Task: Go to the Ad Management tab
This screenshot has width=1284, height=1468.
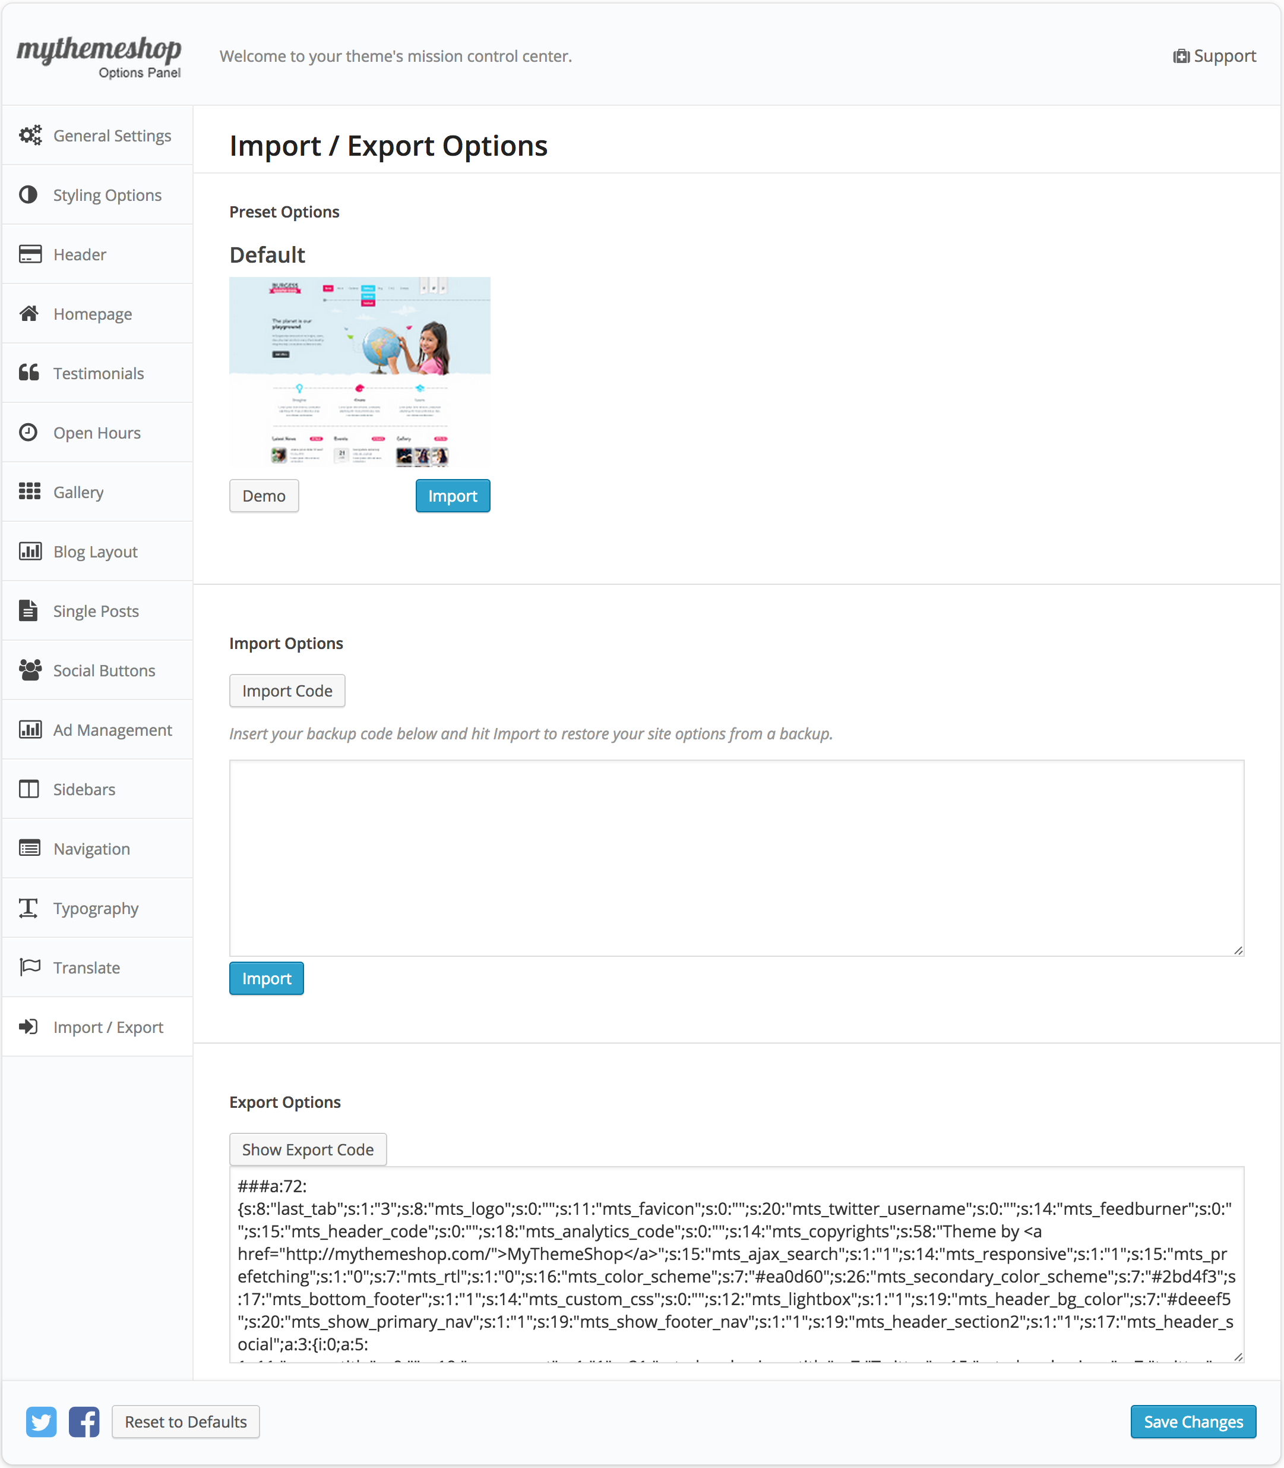Action: [112, 730]
